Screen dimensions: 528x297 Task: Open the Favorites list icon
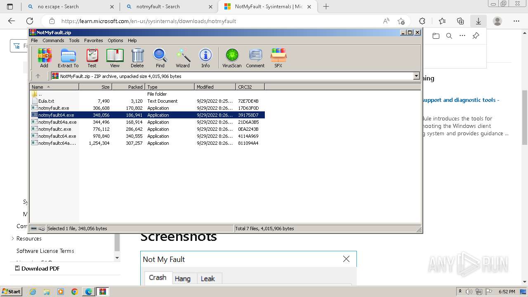[x=442, y=21]
